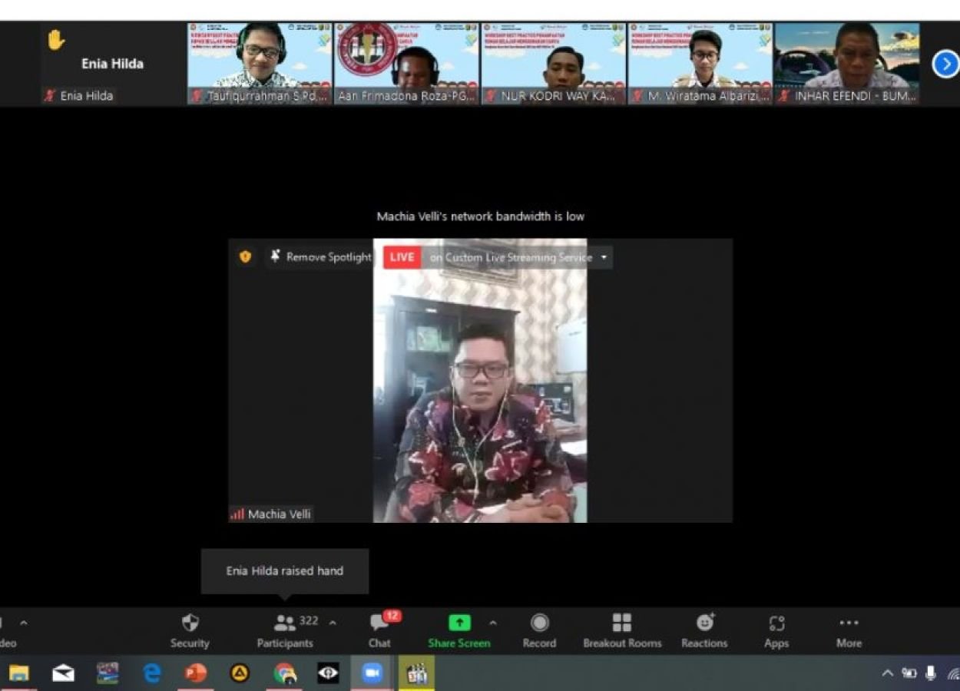This screenshot has width=960, height=691.
Task: Open the Chat panel
Action: tap(379, 630)
